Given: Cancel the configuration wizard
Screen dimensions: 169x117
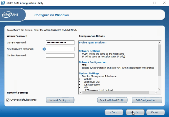Looking at the screenshot, I should click(x=156, y=112).
